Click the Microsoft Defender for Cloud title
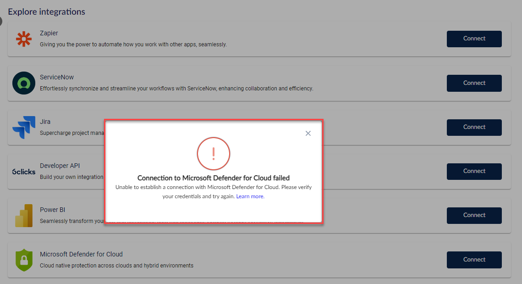This screenshot has width=522, height=284. [x=81, y=254]
